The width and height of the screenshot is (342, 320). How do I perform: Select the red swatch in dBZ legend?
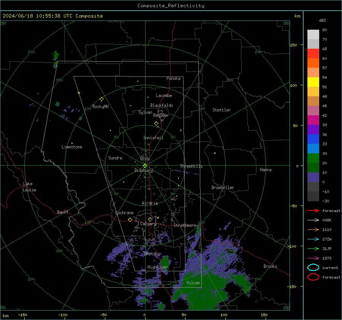click(x=313, y=53)
